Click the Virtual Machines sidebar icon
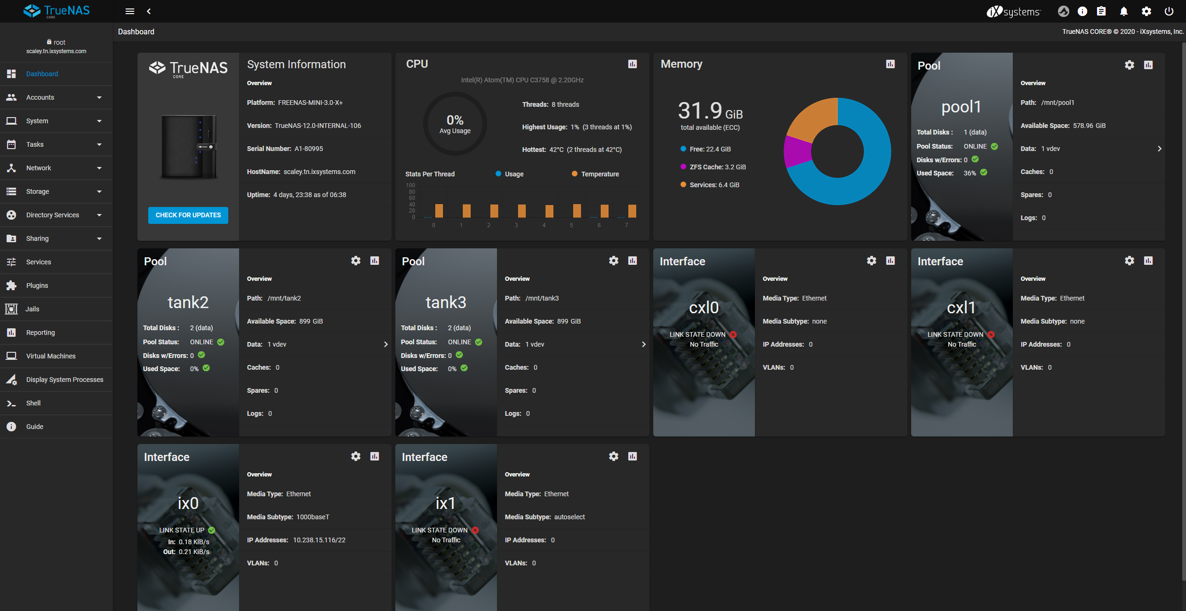 pos(12,356)
